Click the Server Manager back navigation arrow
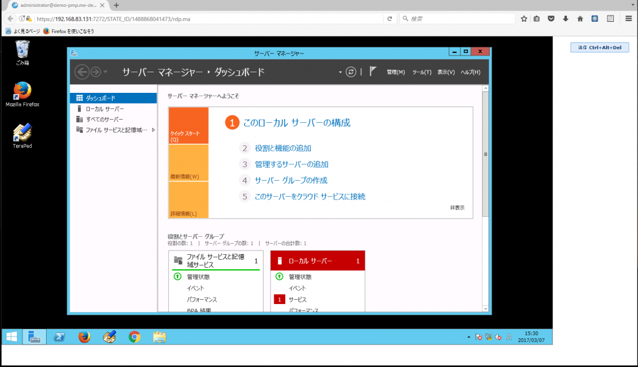 click(82, 72)
